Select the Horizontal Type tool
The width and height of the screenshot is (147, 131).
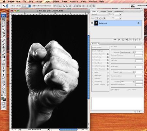[4, 71]
